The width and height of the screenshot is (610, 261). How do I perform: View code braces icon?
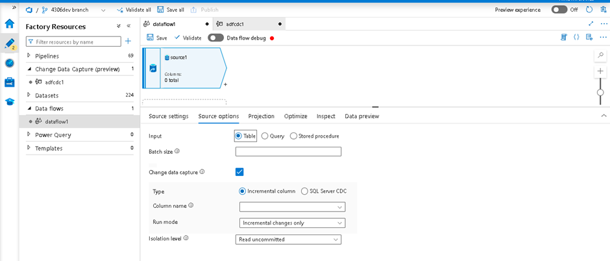click(x=576, y=38)
